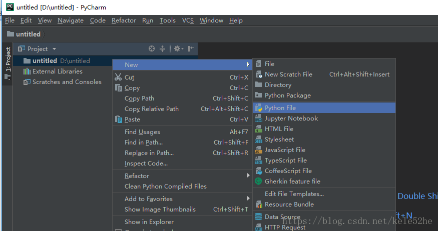The image size is (438, 231).
Task: Toggle the 1: Project side tab
Action: [8, 63]
